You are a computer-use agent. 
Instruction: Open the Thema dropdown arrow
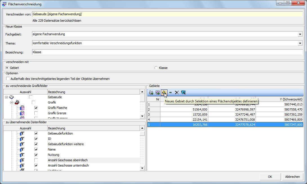coord(300,43)
